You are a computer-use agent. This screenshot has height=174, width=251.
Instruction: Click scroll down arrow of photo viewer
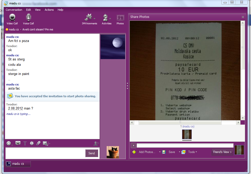243,118
